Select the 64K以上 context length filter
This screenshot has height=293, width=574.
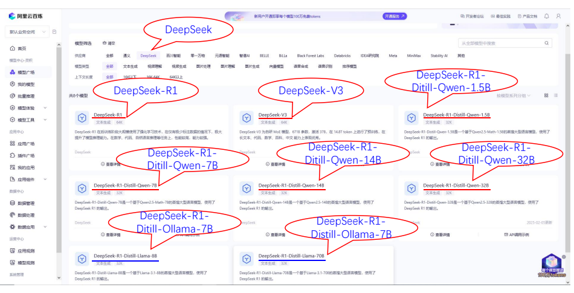tap(176, 77)
